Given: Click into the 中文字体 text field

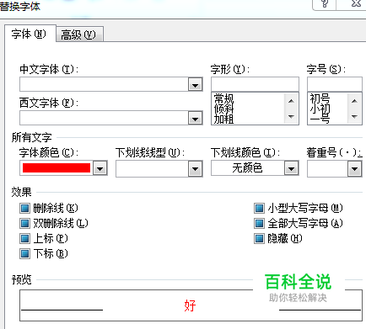Looking at the screenshot, I should 104,85.
